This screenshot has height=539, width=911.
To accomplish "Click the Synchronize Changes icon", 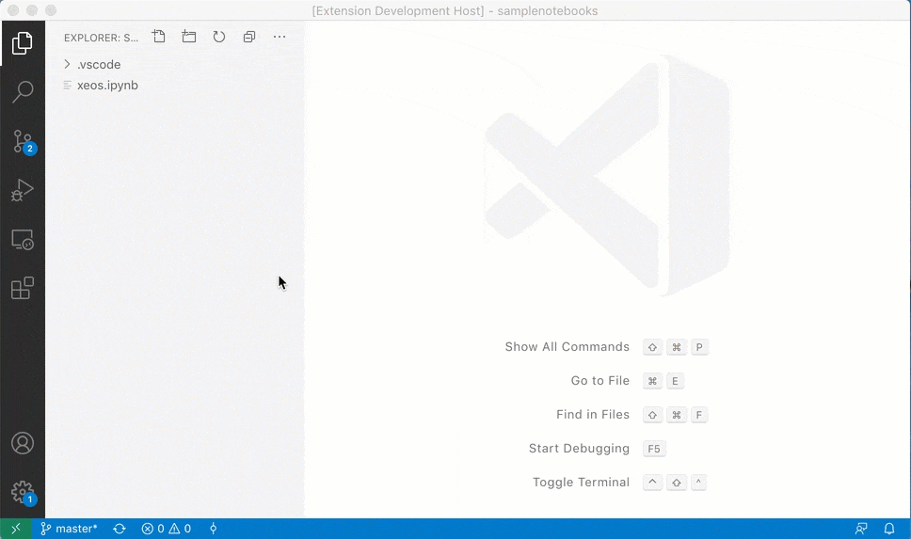I will coord(120,529).
